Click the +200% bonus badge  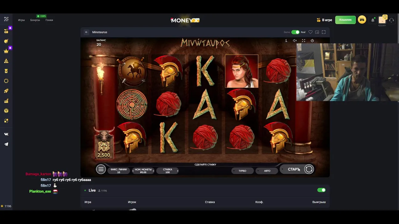click(x=41, y=16)
